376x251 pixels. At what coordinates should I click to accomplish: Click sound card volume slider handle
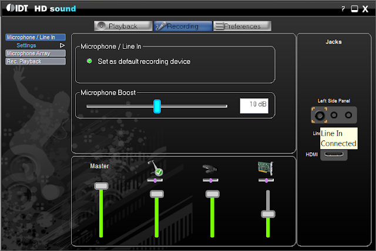[x=268, y=214]
